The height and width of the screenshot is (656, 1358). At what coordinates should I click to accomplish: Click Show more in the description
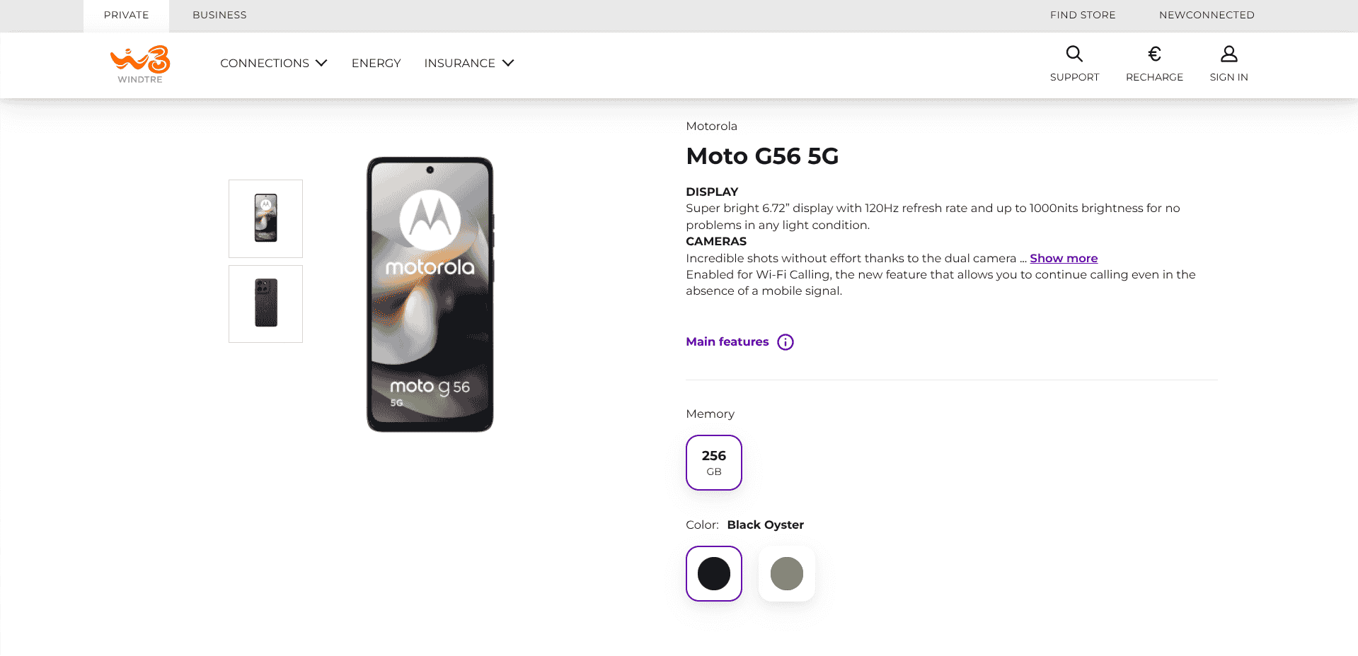point(1063,258)
